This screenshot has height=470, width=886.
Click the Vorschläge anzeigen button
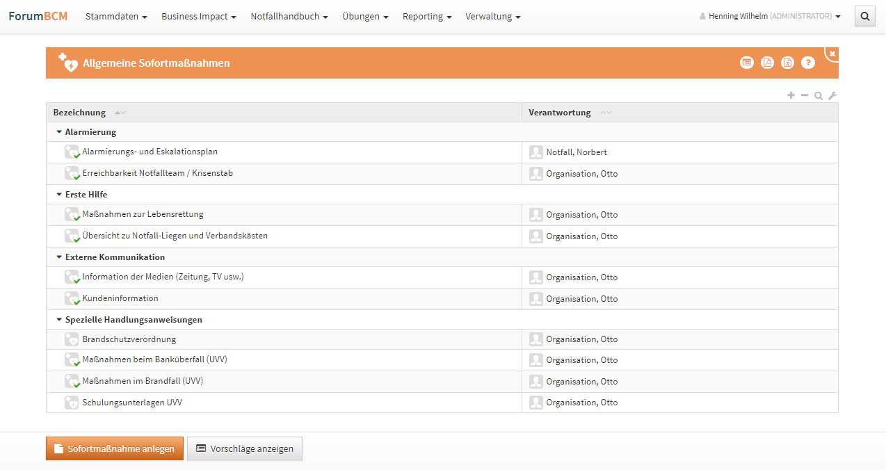245,448
